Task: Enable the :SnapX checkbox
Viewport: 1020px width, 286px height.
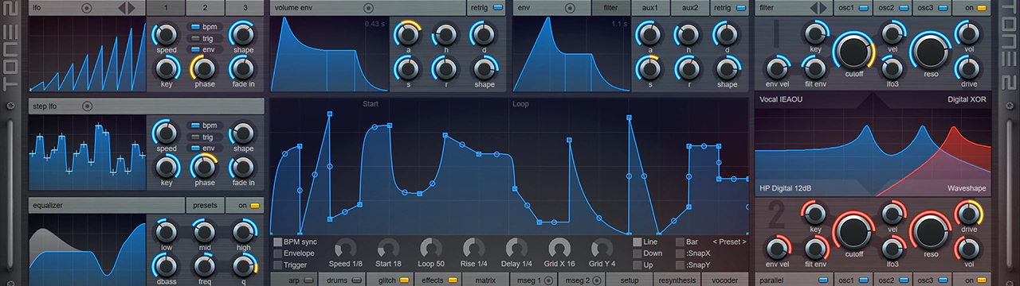Action: click(680, 253)
